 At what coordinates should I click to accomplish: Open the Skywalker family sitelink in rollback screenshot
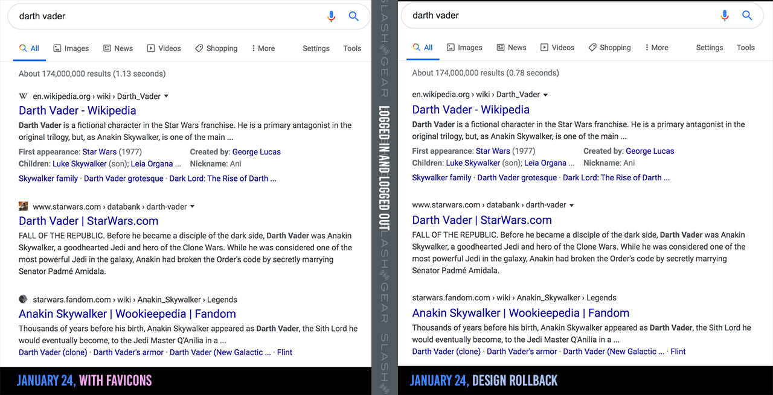[441, 177]
